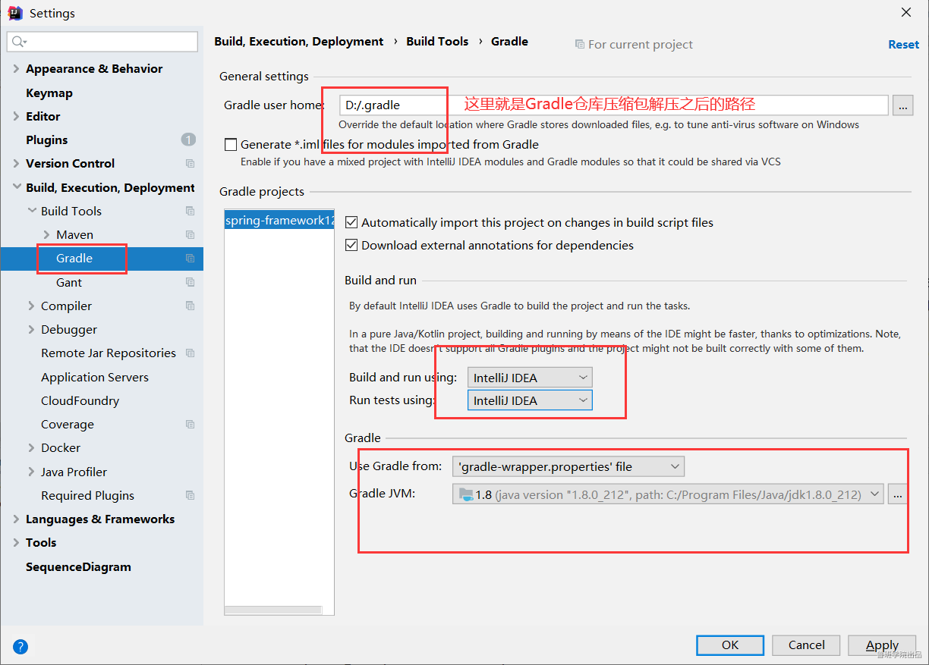Click the Gradle user home path field
The image size is (929, 665).
613,105
